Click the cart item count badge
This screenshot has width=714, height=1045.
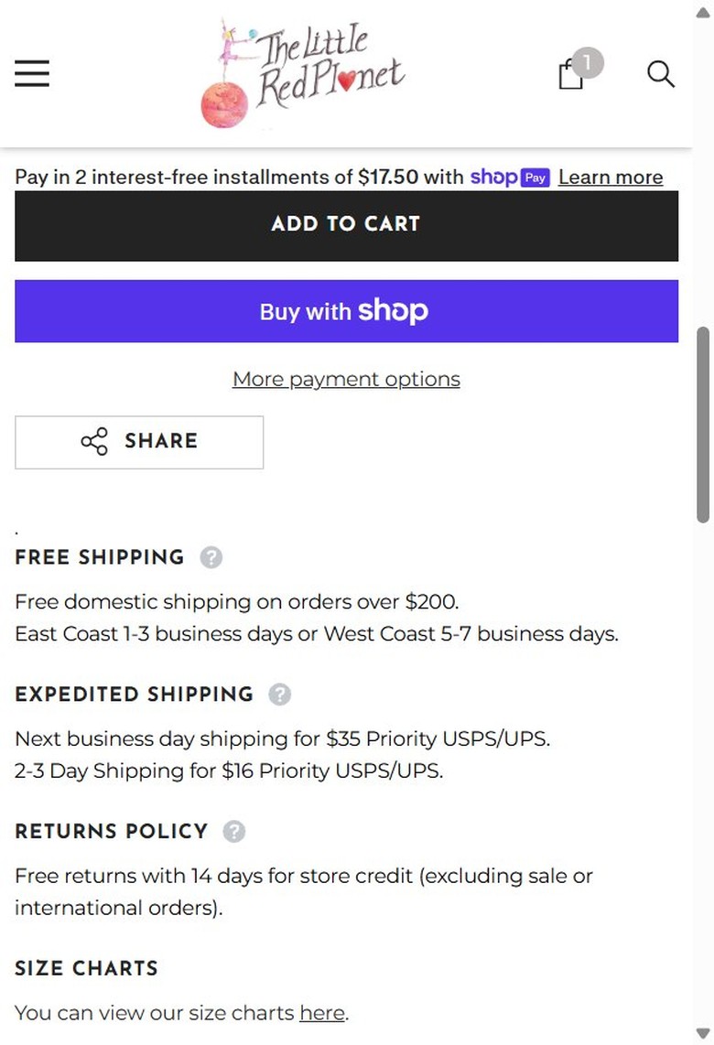pyautogui.click(x=588, y=62)
